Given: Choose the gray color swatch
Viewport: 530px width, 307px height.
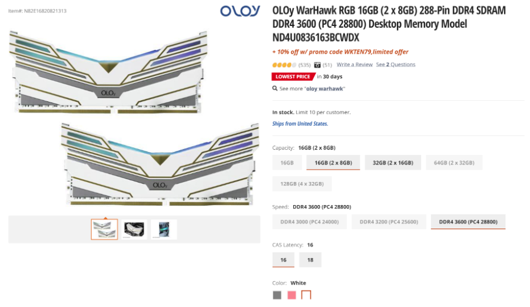Looking at the screenshot, I should point(277,295).
